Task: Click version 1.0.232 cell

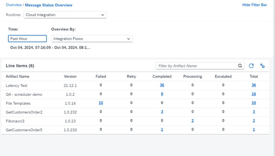Action: [x=70, y=112]
